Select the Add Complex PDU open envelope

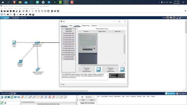pyautogui.click(x=33, y=14)
